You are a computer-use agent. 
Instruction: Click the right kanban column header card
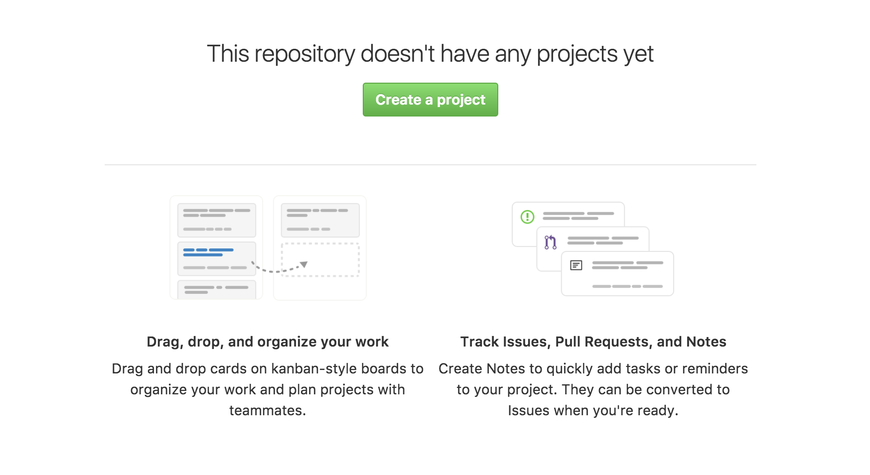click(319, 220)
